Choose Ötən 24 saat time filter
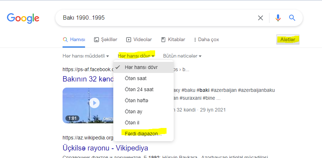Viewport: 322px width, 158px height. click(139, 89)
